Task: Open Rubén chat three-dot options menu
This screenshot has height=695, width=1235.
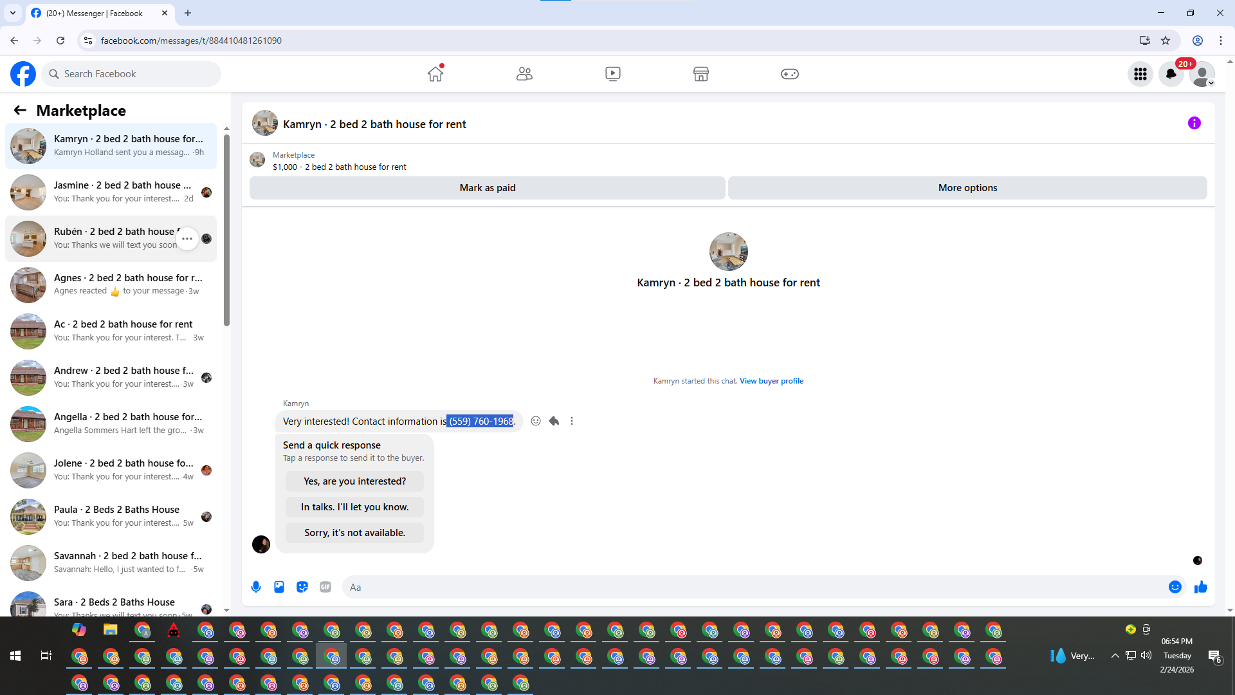Action: 187,239
